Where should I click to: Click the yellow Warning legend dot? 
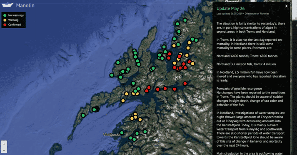tap(5, 20)
